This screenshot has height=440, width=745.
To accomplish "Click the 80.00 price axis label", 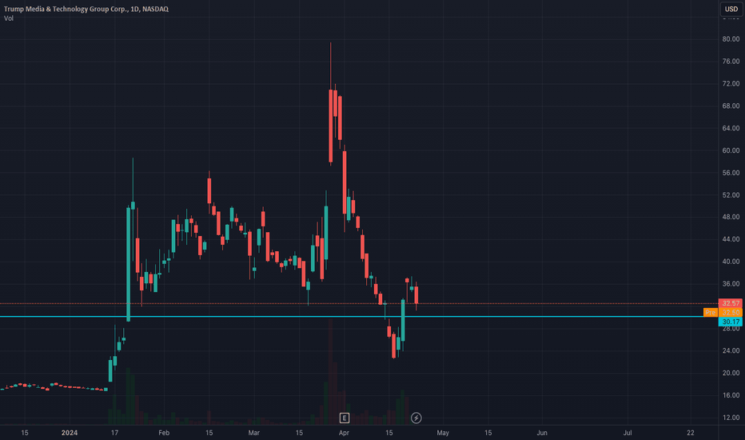I will [731, 39].
